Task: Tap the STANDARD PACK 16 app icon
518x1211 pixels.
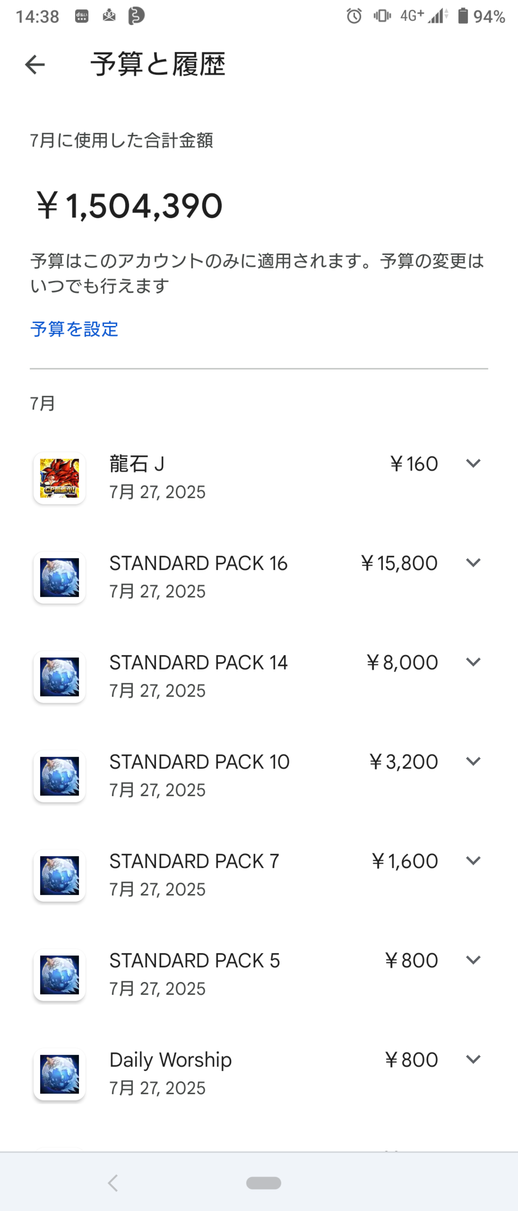Action: pos(60,577)
